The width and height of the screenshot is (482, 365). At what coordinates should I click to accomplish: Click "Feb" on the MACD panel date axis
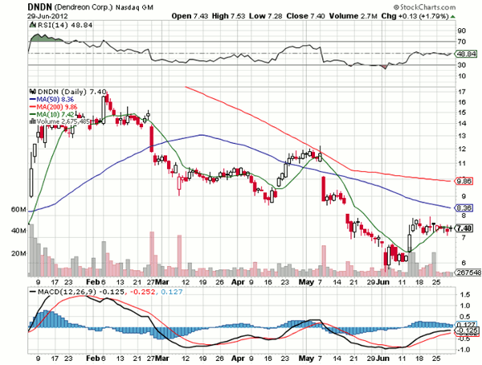click(92, 359)
